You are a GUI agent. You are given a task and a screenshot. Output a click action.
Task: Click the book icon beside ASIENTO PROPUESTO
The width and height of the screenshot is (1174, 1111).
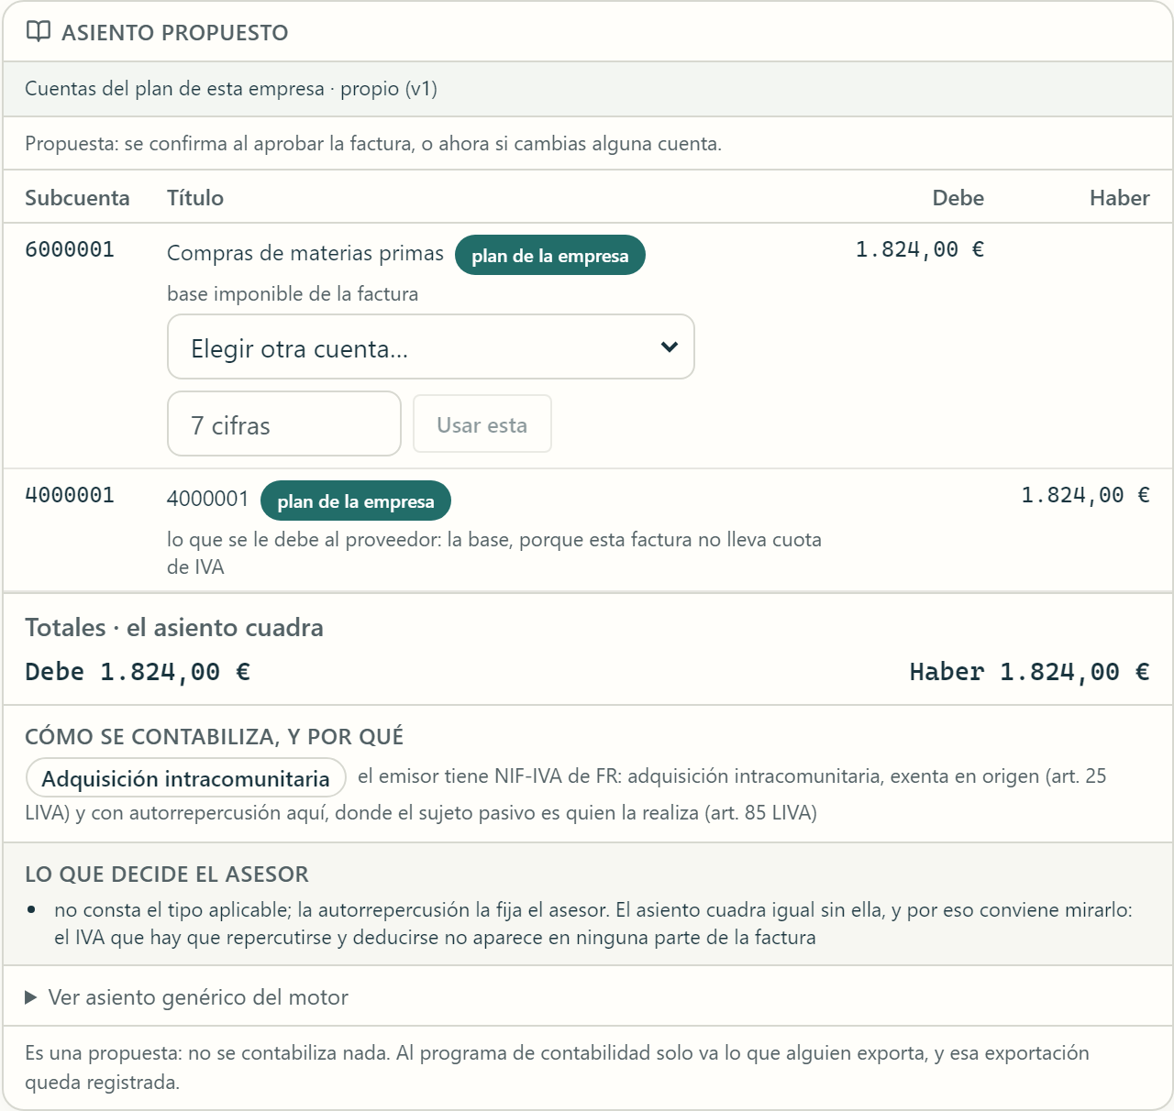[x=38, y=32]
